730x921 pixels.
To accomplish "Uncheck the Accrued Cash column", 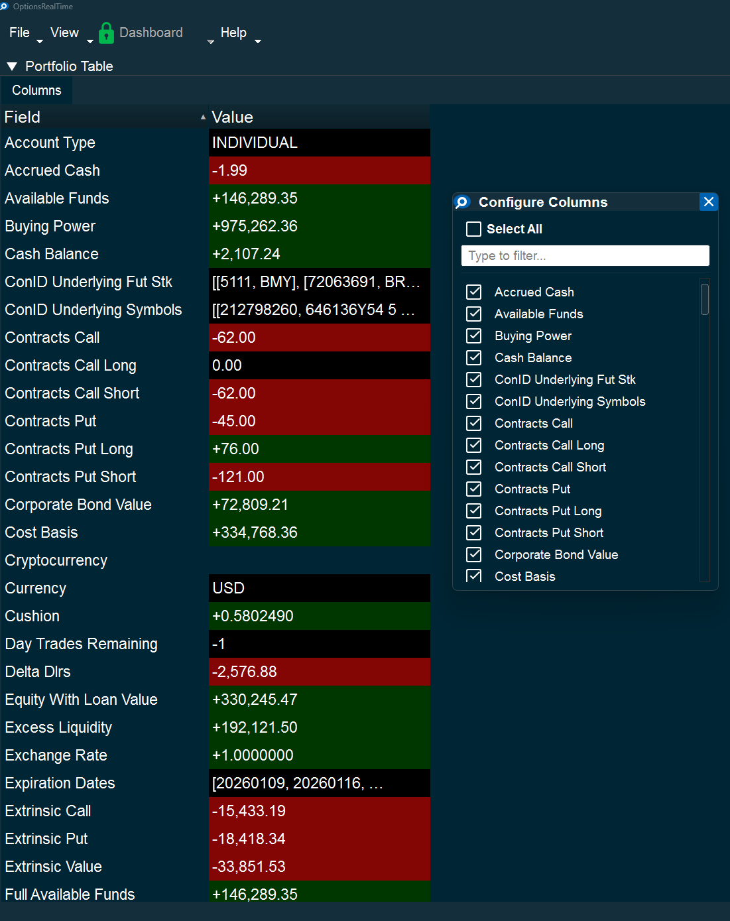I will [x=473, y=292].
